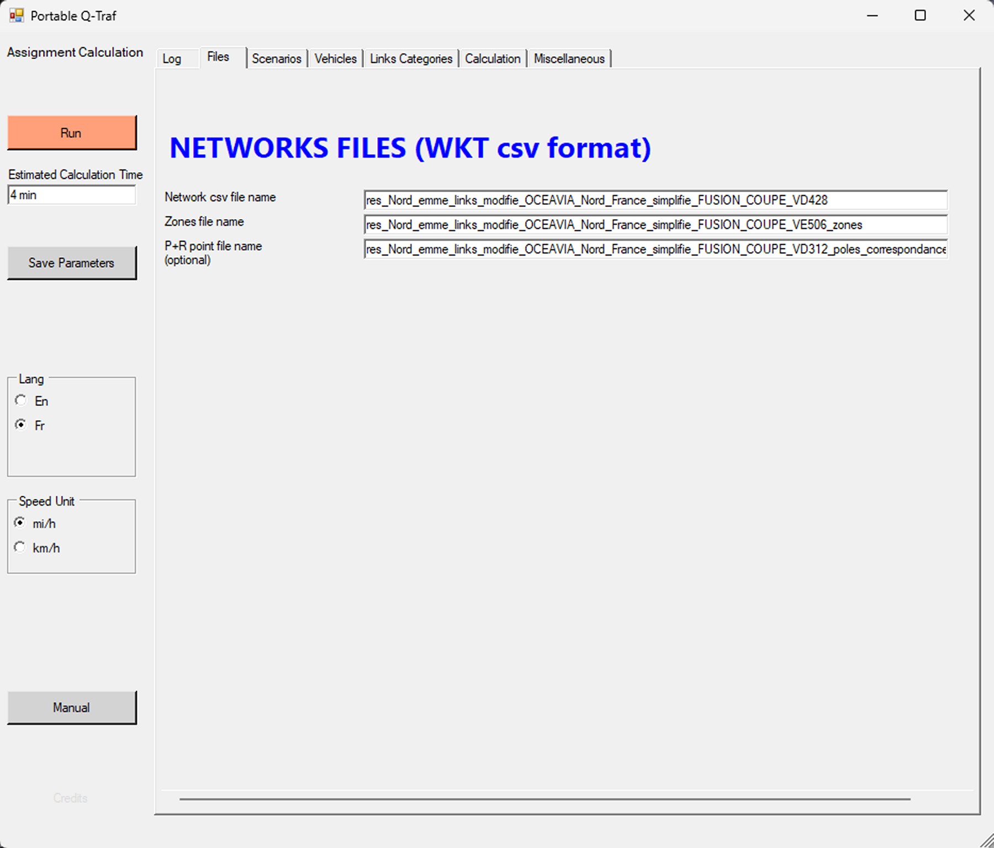This screenshot has width=994, height=848.
Task: Minimize the Portable Q-Traf window
Action: click(873, 15)
